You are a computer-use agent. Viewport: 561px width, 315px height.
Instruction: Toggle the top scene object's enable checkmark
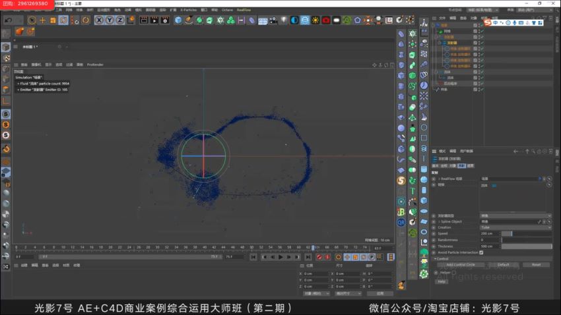pos(482,26)
